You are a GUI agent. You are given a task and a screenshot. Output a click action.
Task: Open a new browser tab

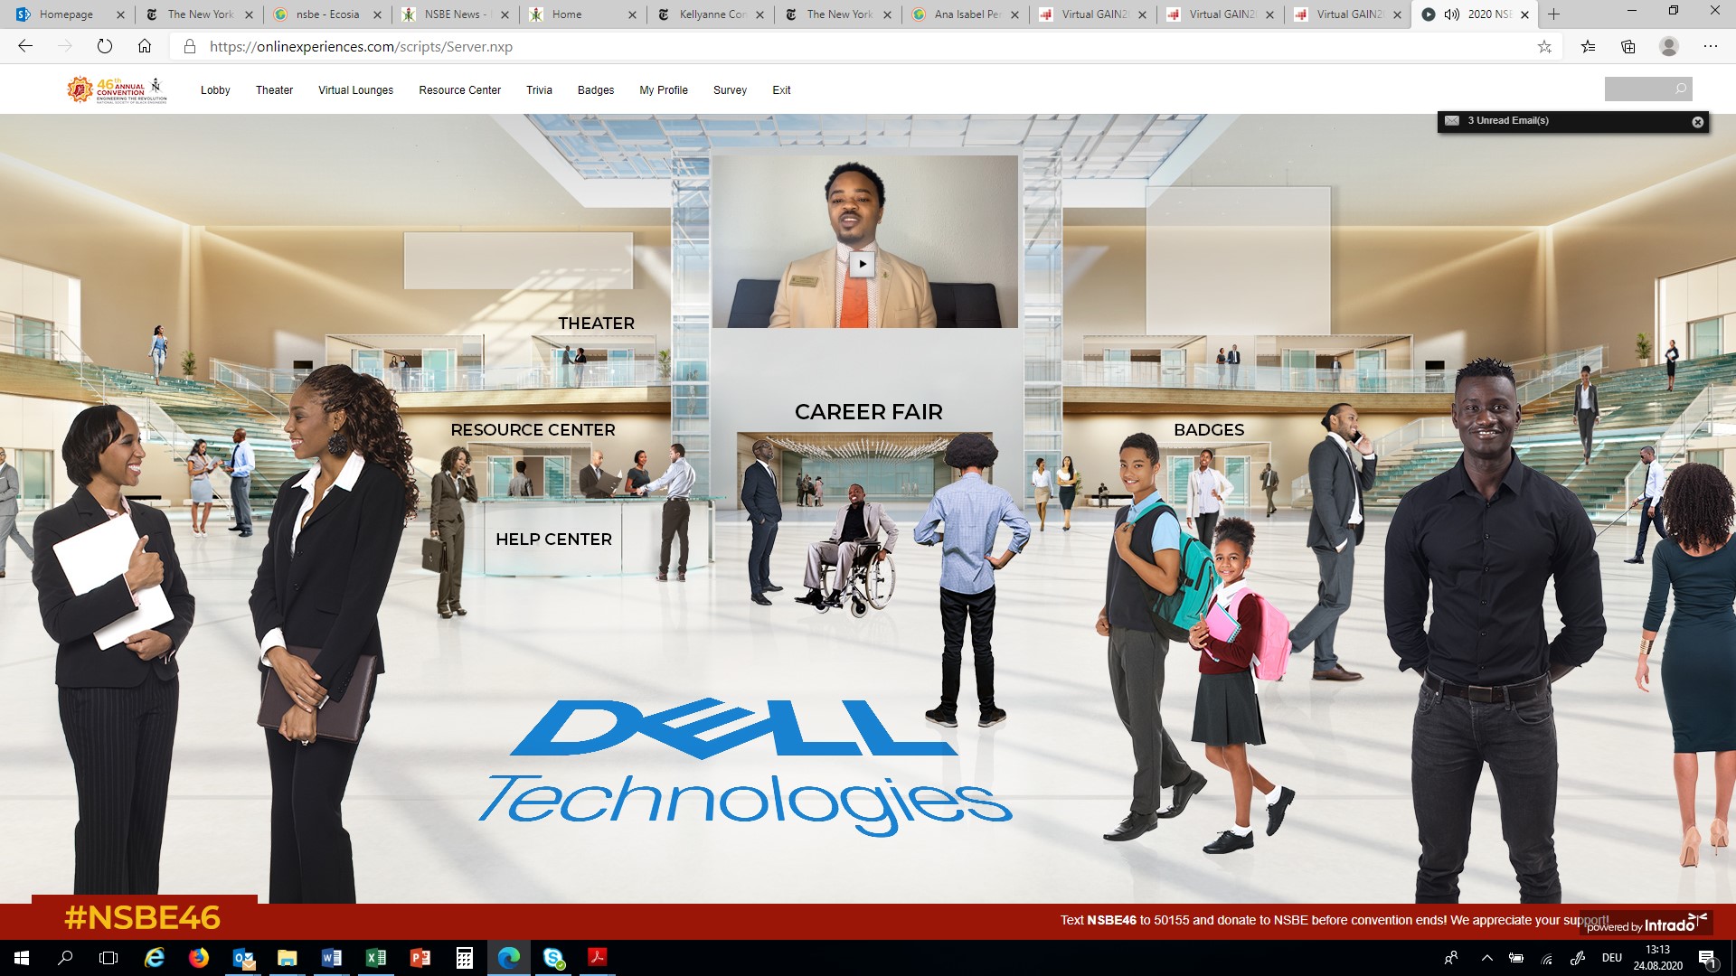(1554, 14)
